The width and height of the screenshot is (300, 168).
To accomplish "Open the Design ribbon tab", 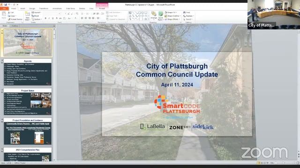I will 32,8.
